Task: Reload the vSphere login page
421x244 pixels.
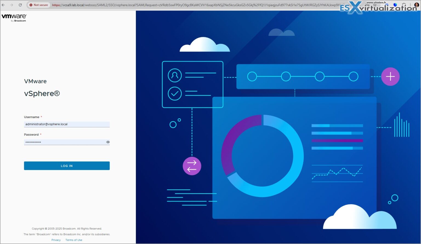Action: point(20,5)
